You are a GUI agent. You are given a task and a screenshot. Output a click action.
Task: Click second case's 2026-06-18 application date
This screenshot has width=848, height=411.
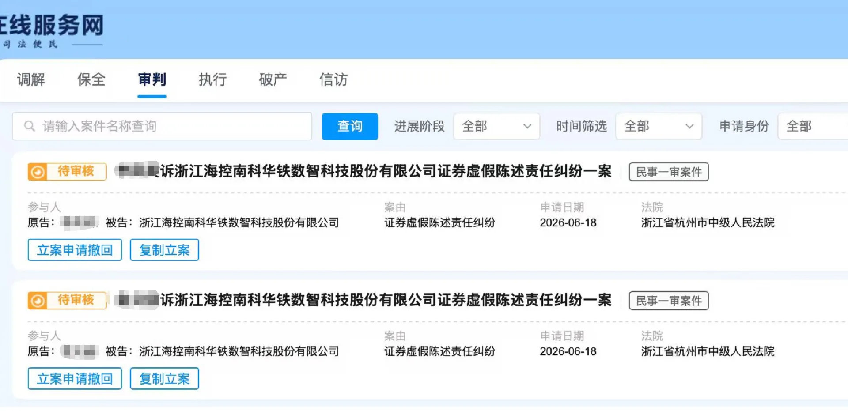pyautogui.click(x=568, y=351)
